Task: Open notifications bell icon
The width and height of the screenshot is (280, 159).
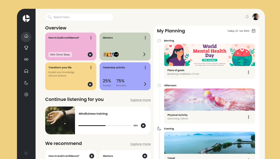Action: [x=247, y=17]
